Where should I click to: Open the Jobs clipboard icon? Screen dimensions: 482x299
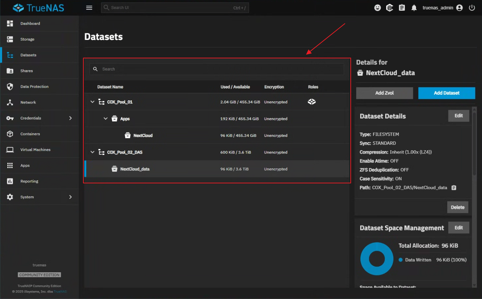point(402,8)
